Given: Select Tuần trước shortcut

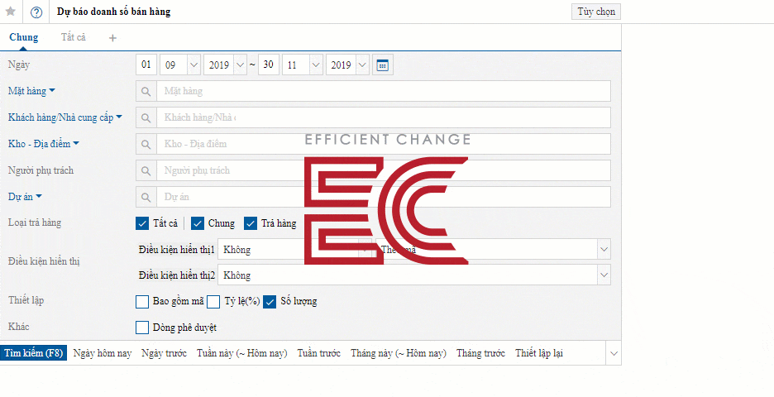Looking at the screenshot, I should click(x=319, y=353).
